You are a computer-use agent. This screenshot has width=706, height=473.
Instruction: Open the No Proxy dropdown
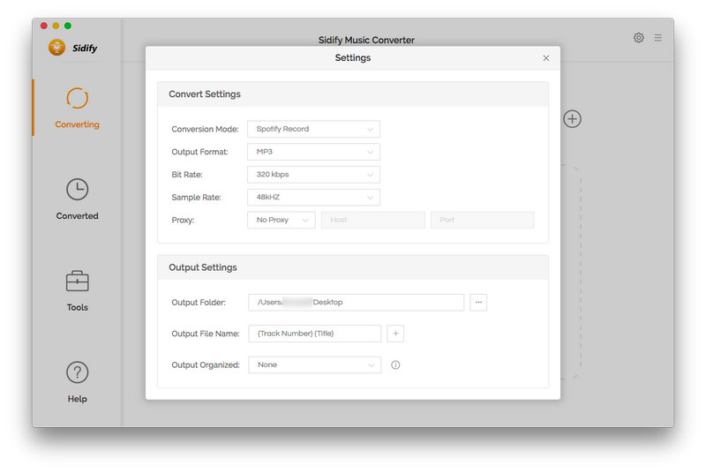(x=281, y=220)
